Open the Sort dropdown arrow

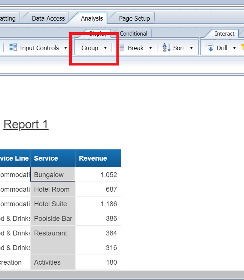click(x=191, y=48)
